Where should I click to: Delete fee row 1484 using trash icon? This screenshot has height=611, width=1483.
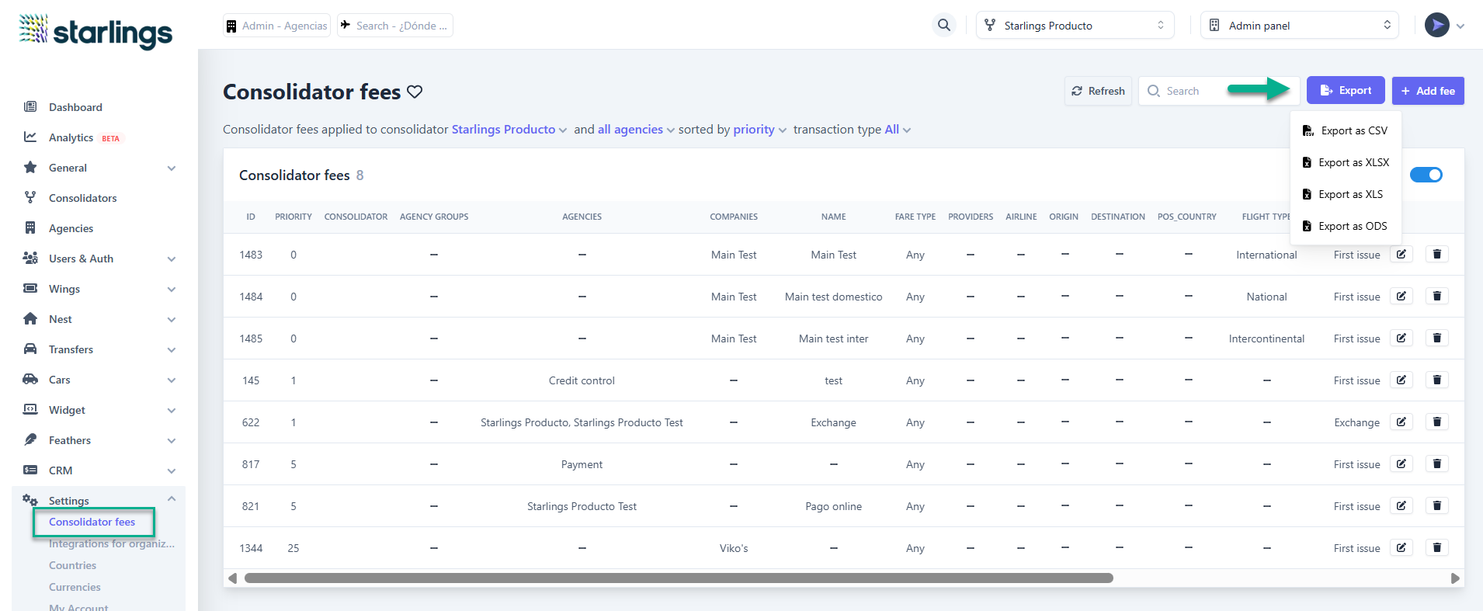[x=1436, y=297]
